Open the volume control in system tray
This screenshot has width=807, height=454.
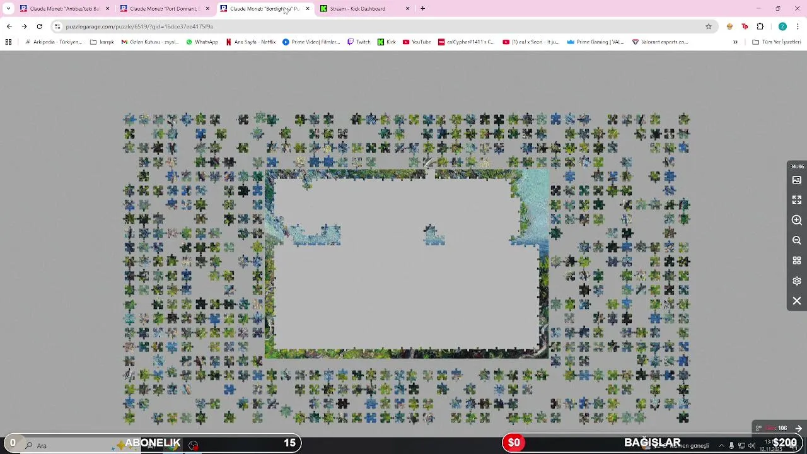[752, 446]
